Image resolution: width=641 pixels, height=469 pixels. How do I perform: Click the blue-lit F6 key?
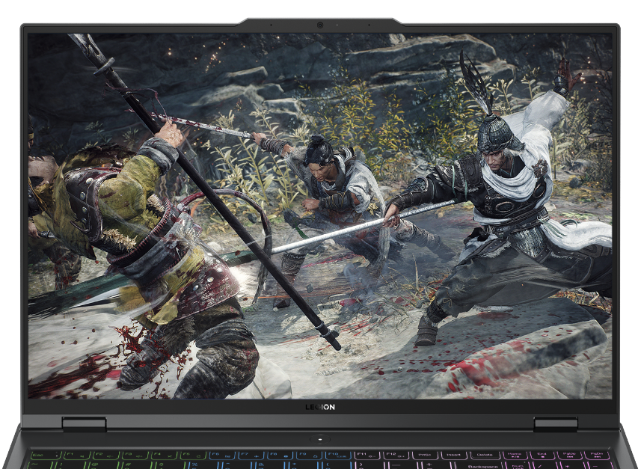point(222,455)
